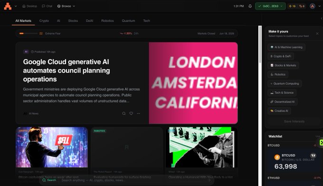The width and height of the screenshot is (323, 186).
Task: Open the Bitcoin SELL article thumbnail
Action: coord(52,147)
